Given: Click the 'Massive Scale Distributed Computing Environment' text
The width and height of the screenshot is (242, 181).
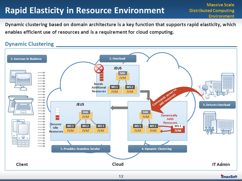Looking at the screenshot, I should tap(212, 11).
